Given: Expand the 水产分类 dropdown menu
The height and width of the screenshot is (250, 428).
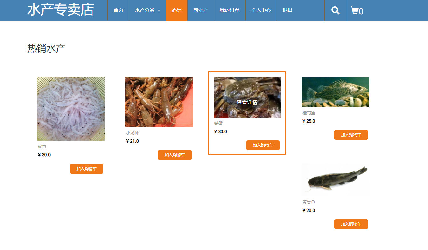Looking at the screenshot, I should pyautogui.click(x=147, y=10).
